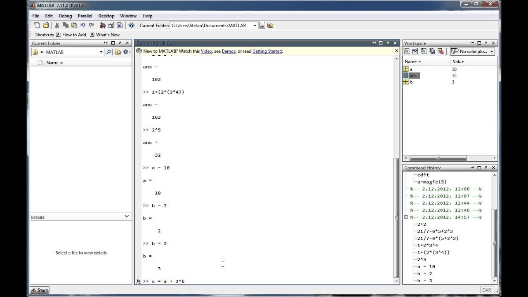
Task: Click the Paste clipboard icon
Action: tap(74, 25)
